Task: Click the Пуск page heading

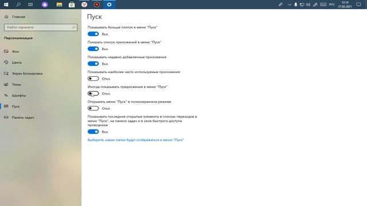Action: [x=94, y=17]
